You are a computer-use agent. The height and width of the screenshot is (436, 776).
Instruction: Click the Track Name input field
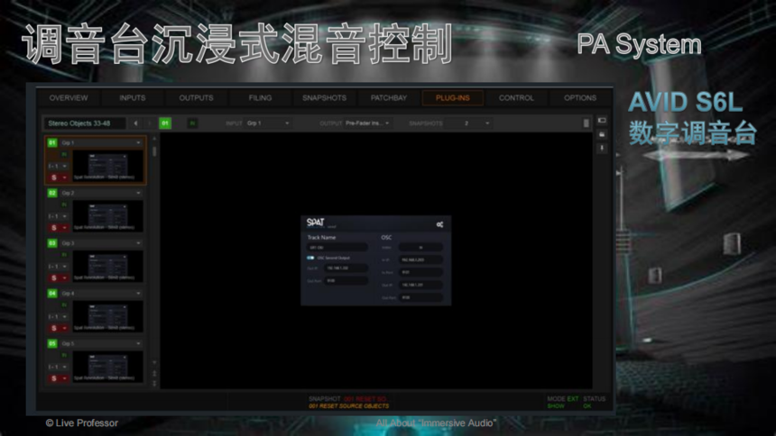click(x=337, y=247)
